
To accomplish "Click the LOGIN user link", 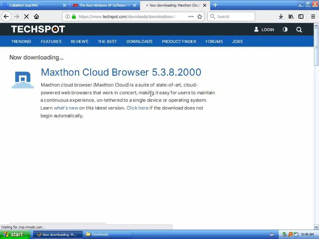I will pos(264,30).
